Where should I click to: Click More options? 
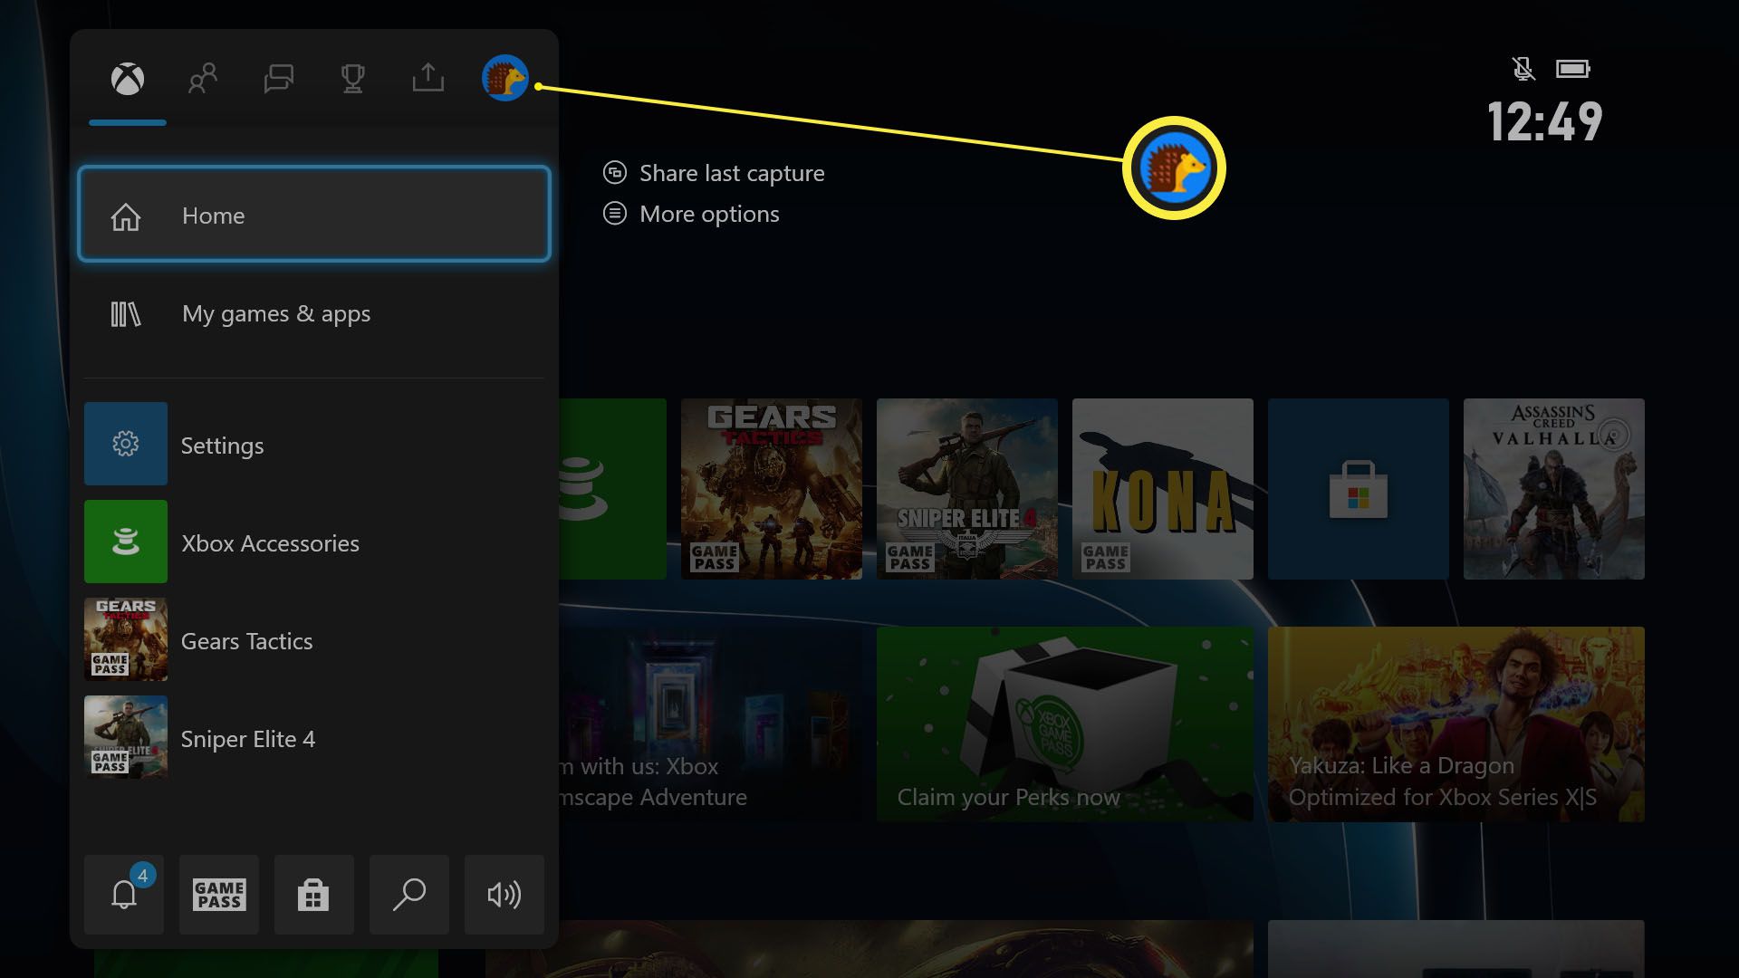(709, 214)
